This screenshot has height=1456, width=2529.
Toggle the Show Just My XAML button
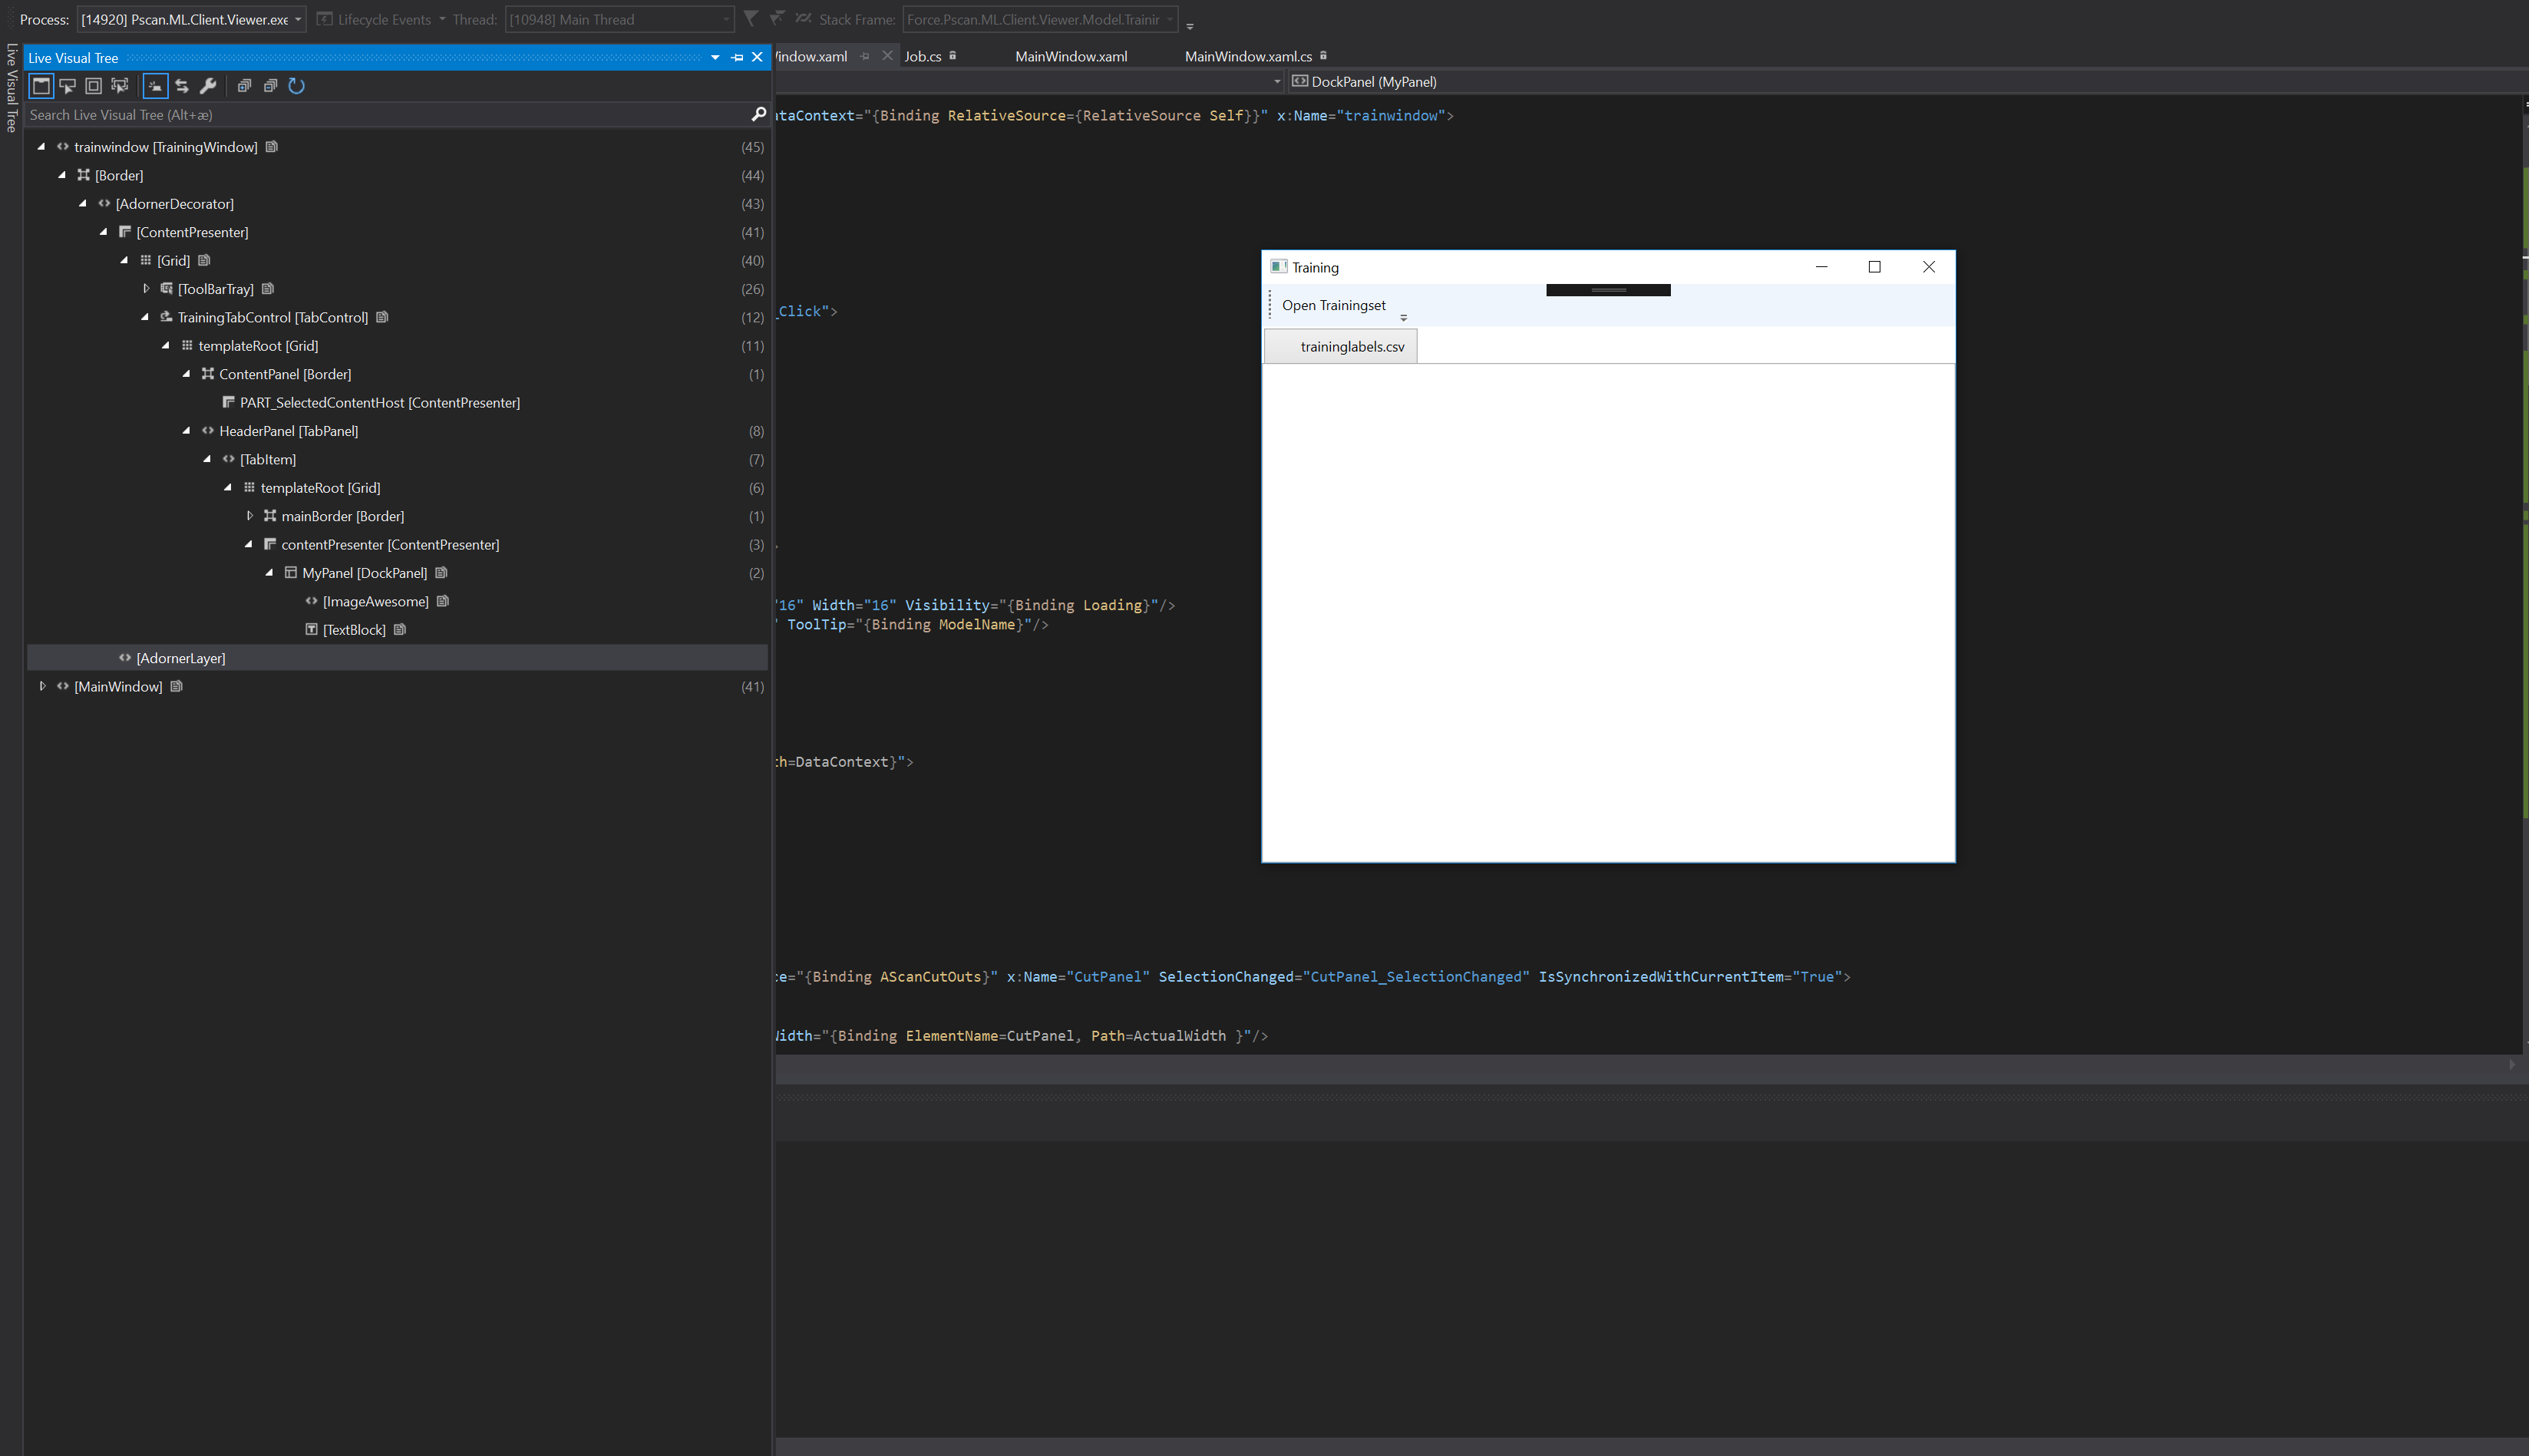pos(155,86)
